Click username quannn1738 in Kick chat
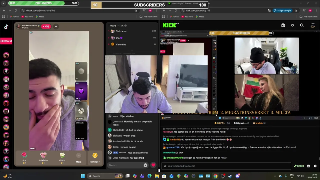The image size is (320, 180). (x=173, y=147)
